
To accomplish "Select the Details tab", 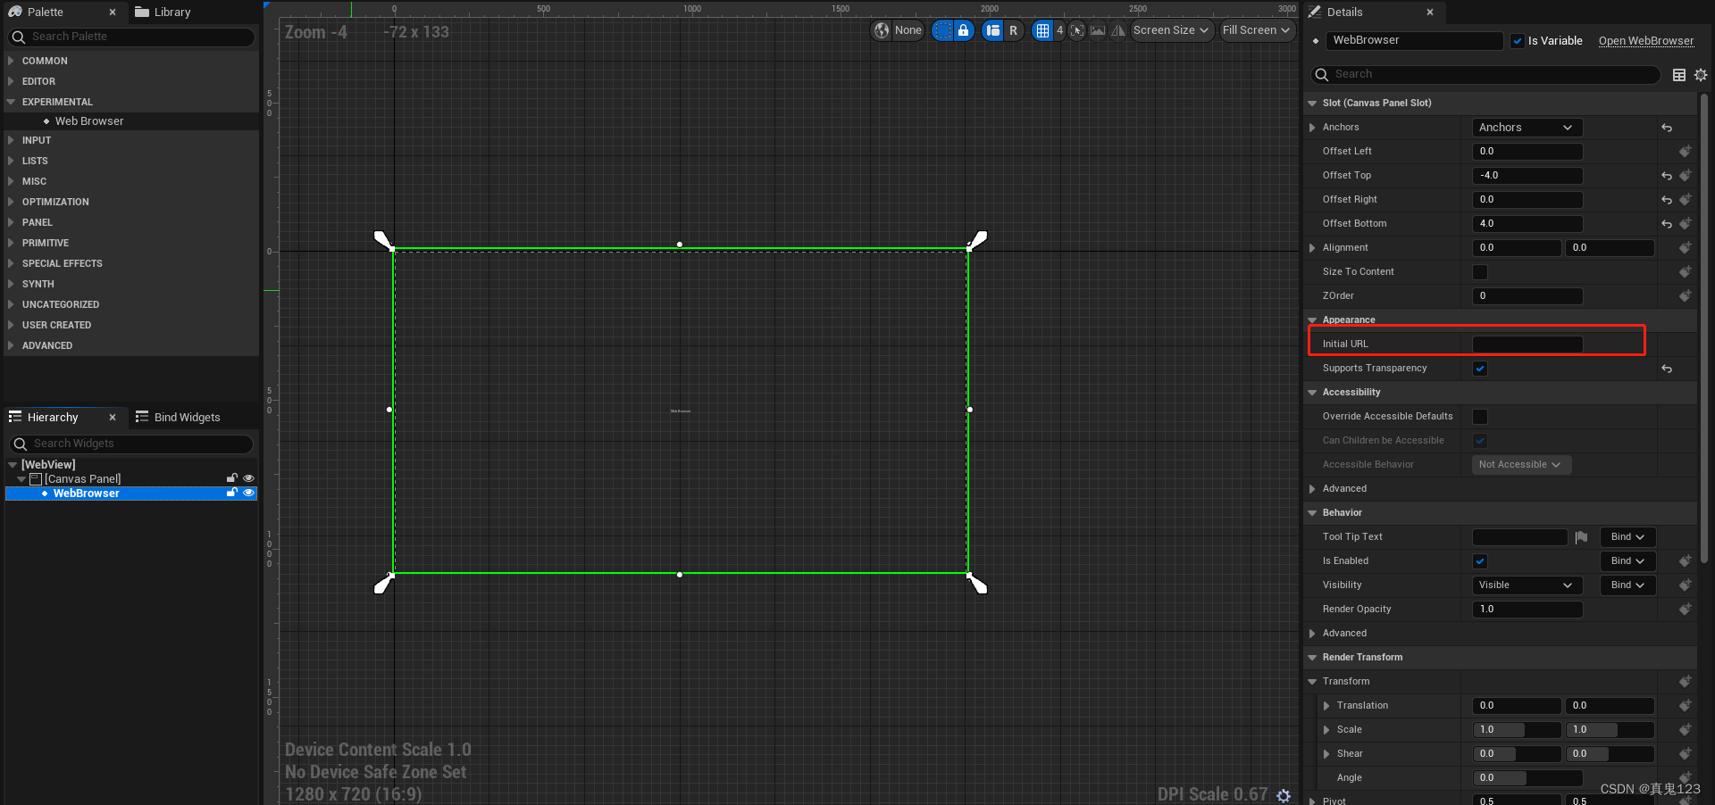I will (1344, 12).
